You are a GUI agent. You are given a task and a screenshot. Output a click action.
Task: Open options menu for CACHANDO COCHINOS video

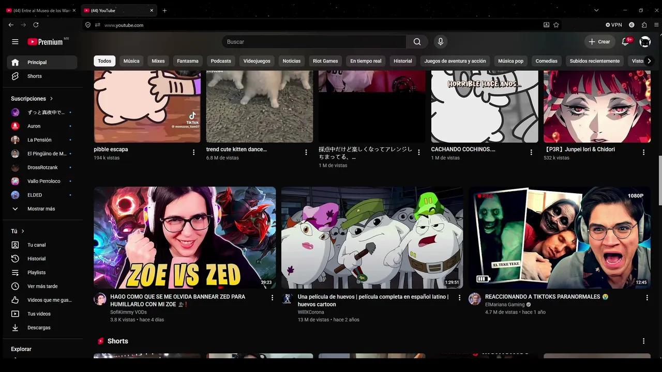click(x=531, y=152)
